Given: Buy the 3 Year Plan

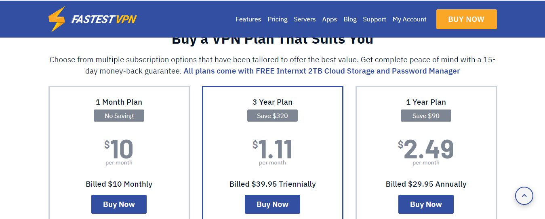Looking at the screenshot, I should point(272,204).
